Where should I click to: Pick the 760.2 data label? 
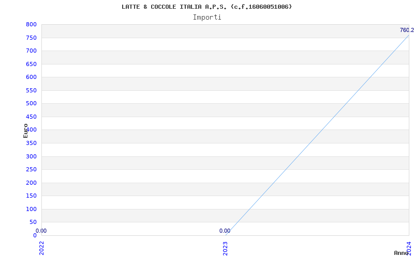click(407, 30)
